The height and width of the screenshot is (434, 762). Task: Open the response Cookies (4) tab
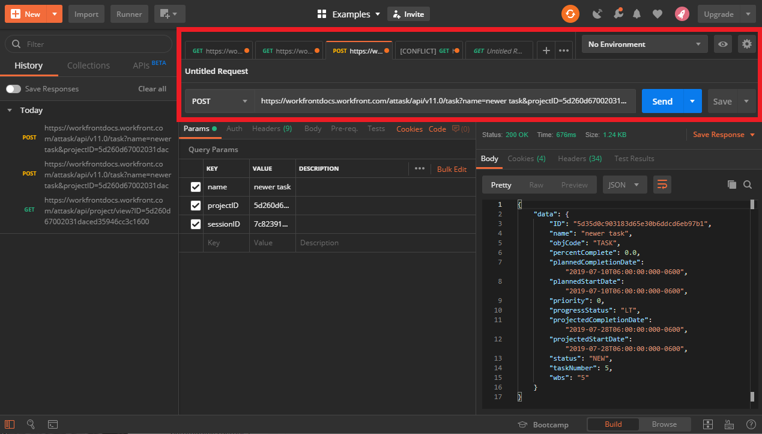point(526,159)
